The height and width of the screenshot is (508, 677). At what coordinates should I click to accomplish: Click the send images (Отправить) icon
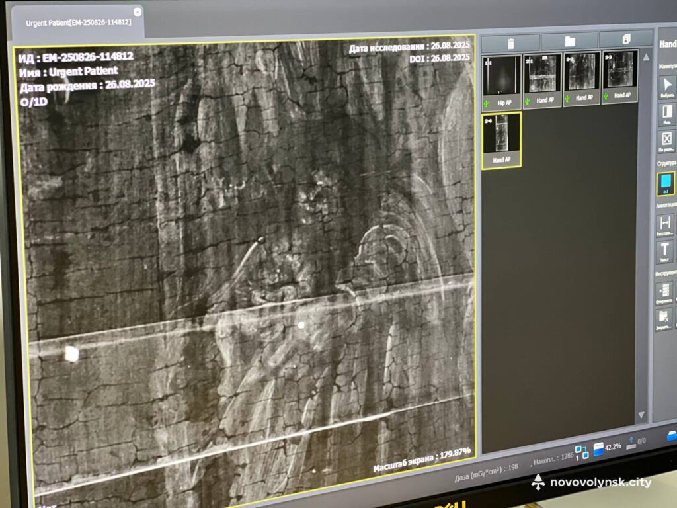664,291
